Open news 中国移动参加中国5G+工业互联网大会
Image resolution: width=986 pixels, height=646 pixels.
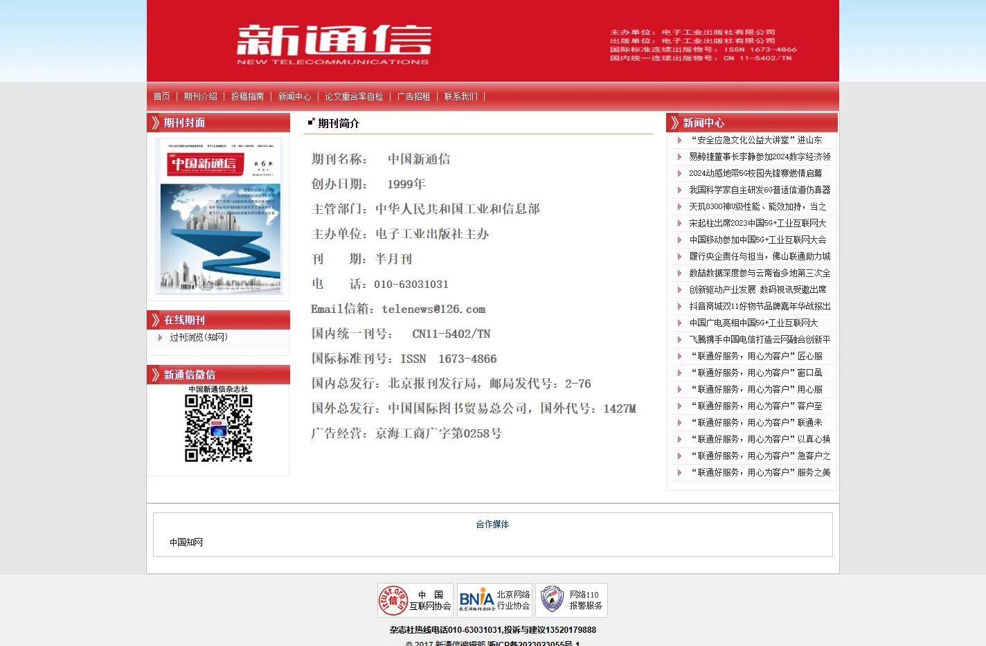[758, 240]
